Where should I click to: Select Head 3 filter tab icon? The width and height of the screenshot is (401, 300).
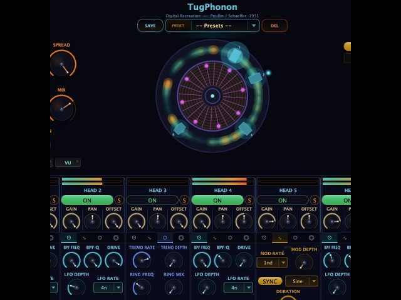(134, 237)
